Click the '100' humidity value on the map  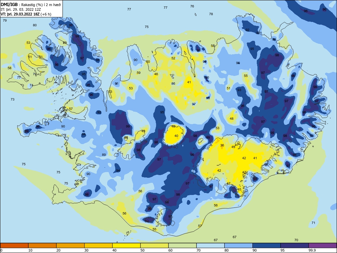pos(206,78)
